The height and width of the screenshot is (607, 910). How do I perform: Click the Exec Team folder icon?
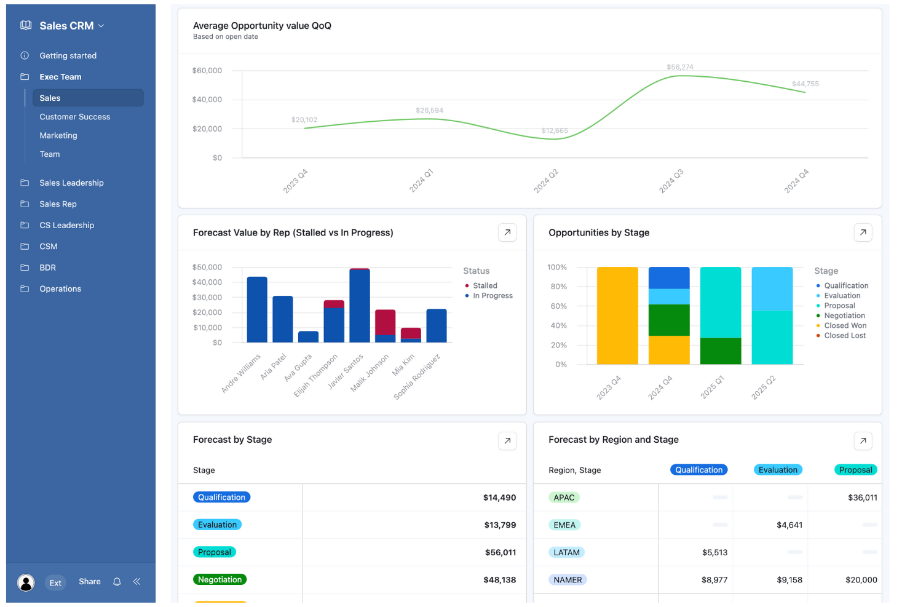pos(25,76)
